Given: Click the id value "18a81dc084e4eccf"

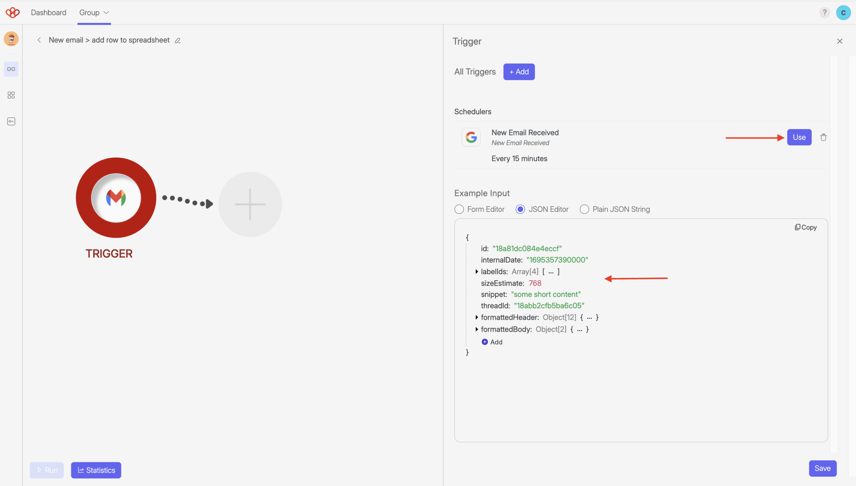Looking at the screenshot, I should tap(527, 249).
